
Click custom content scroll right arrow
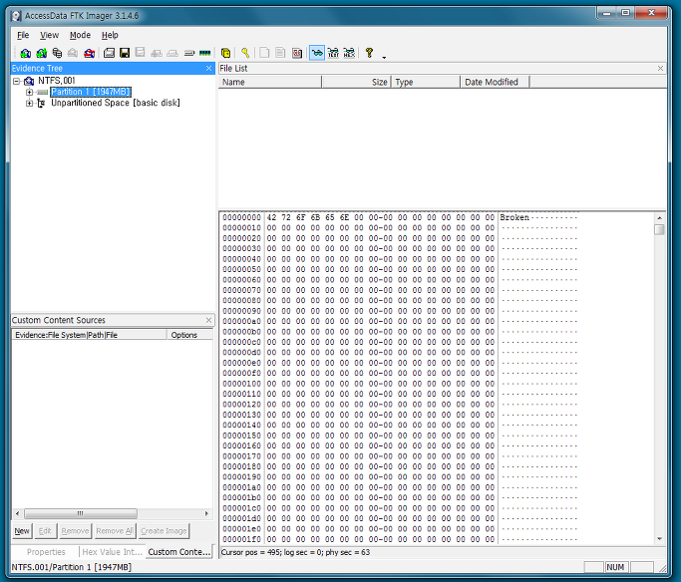click(206, 513)
